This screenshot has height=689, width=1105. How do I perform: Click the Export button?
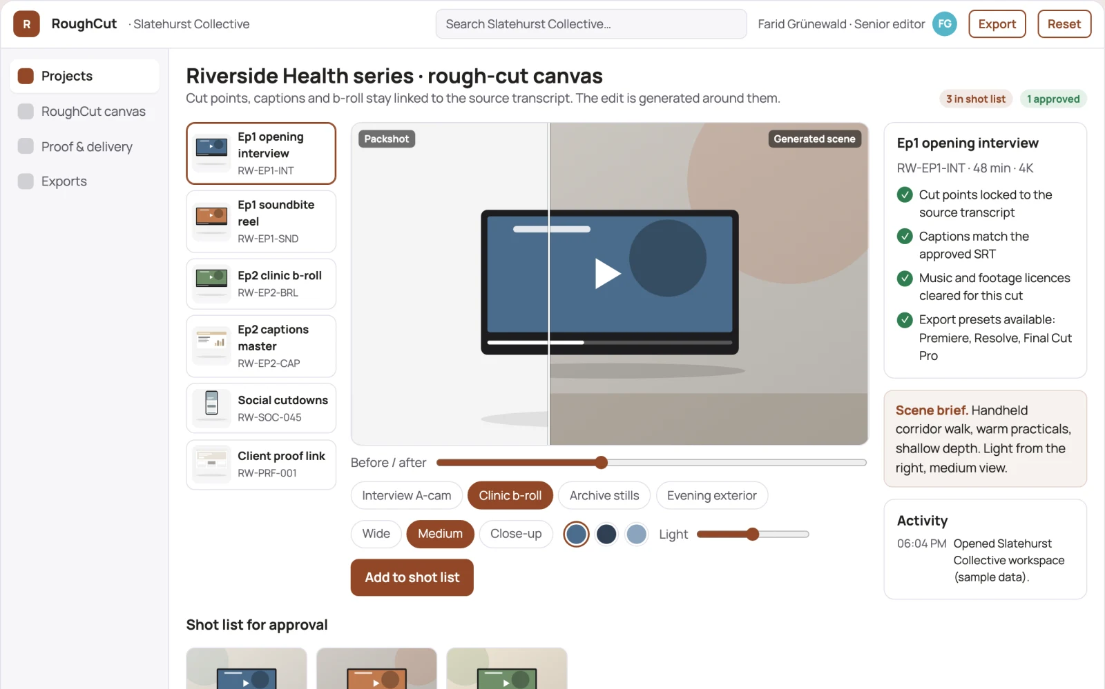(997, 24)
